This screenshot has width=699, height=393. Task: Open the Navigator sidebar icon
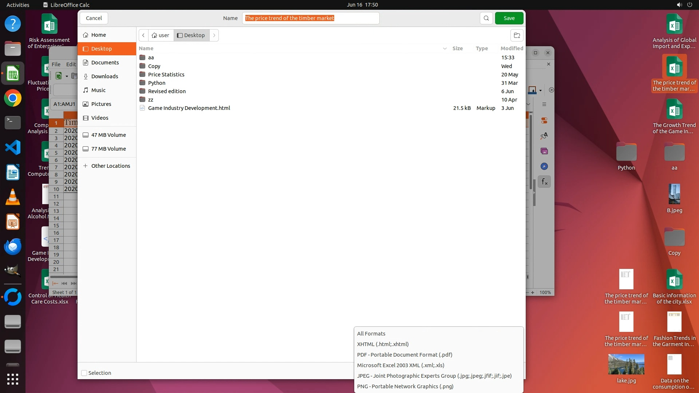pos(544,166)
